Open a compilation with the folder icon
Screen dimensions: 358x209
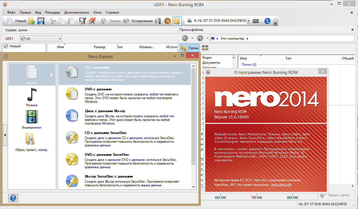coord(32,21)
